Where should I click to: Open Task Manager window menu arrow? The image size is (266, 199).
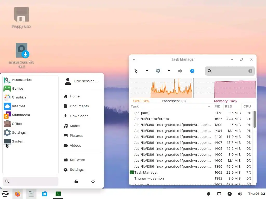[134, 60]
